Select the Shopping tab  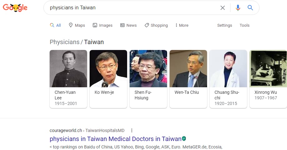click(x=156, y=25)
